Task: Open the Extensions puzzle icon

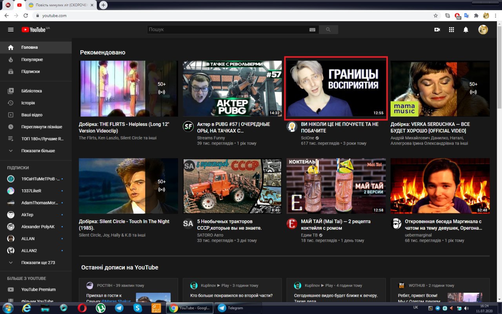Action: 476,16
